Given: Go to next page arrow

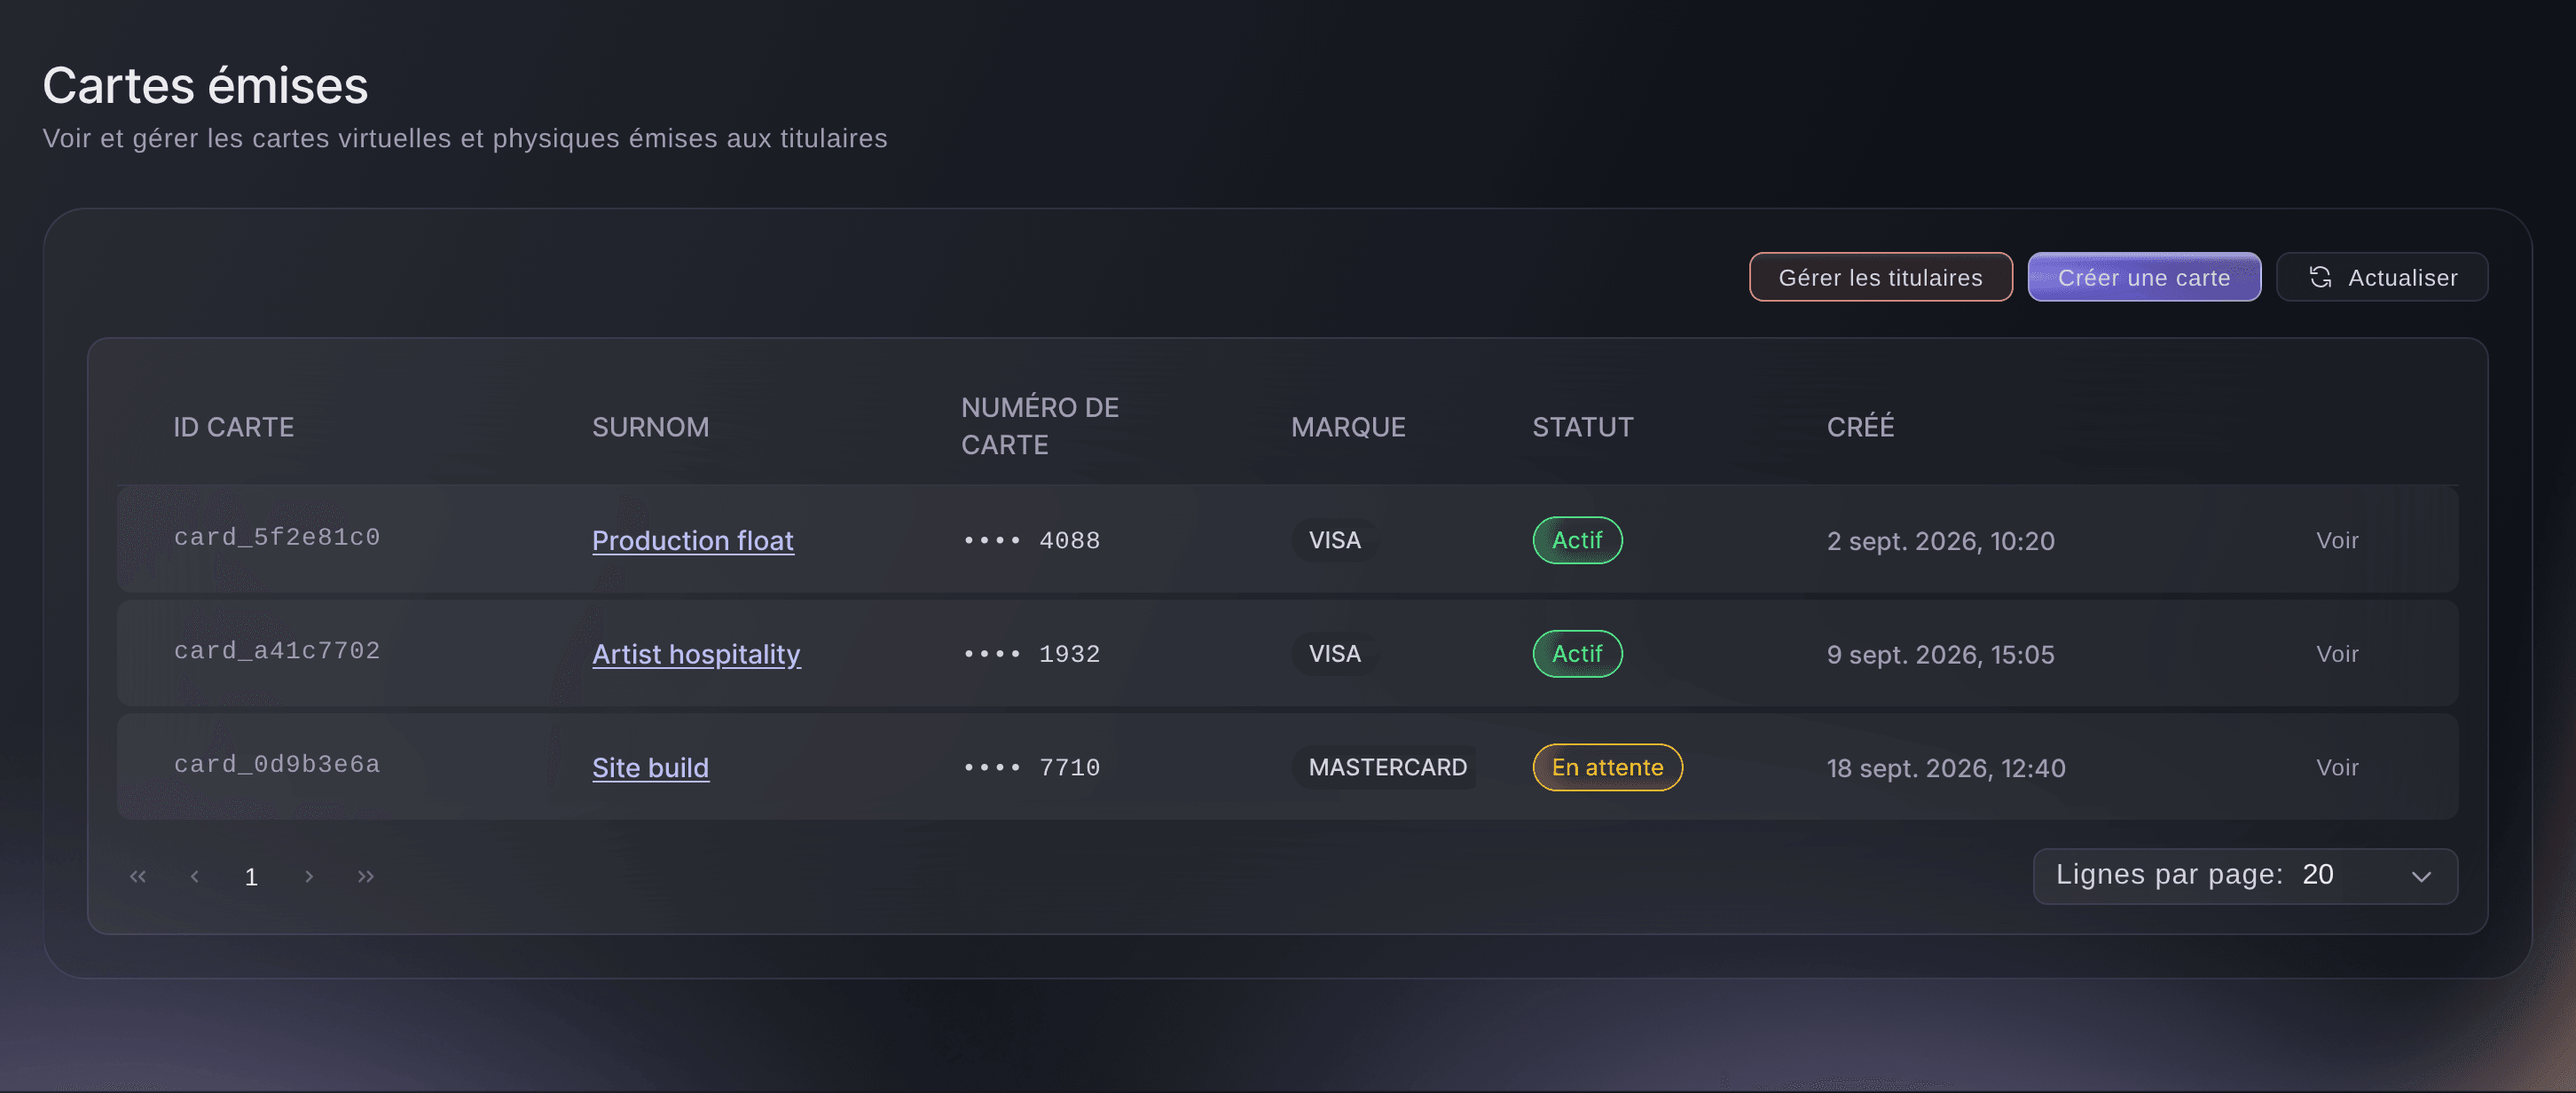Looking at the screenshot, I should pyautogui.click(x=309, y=876).
